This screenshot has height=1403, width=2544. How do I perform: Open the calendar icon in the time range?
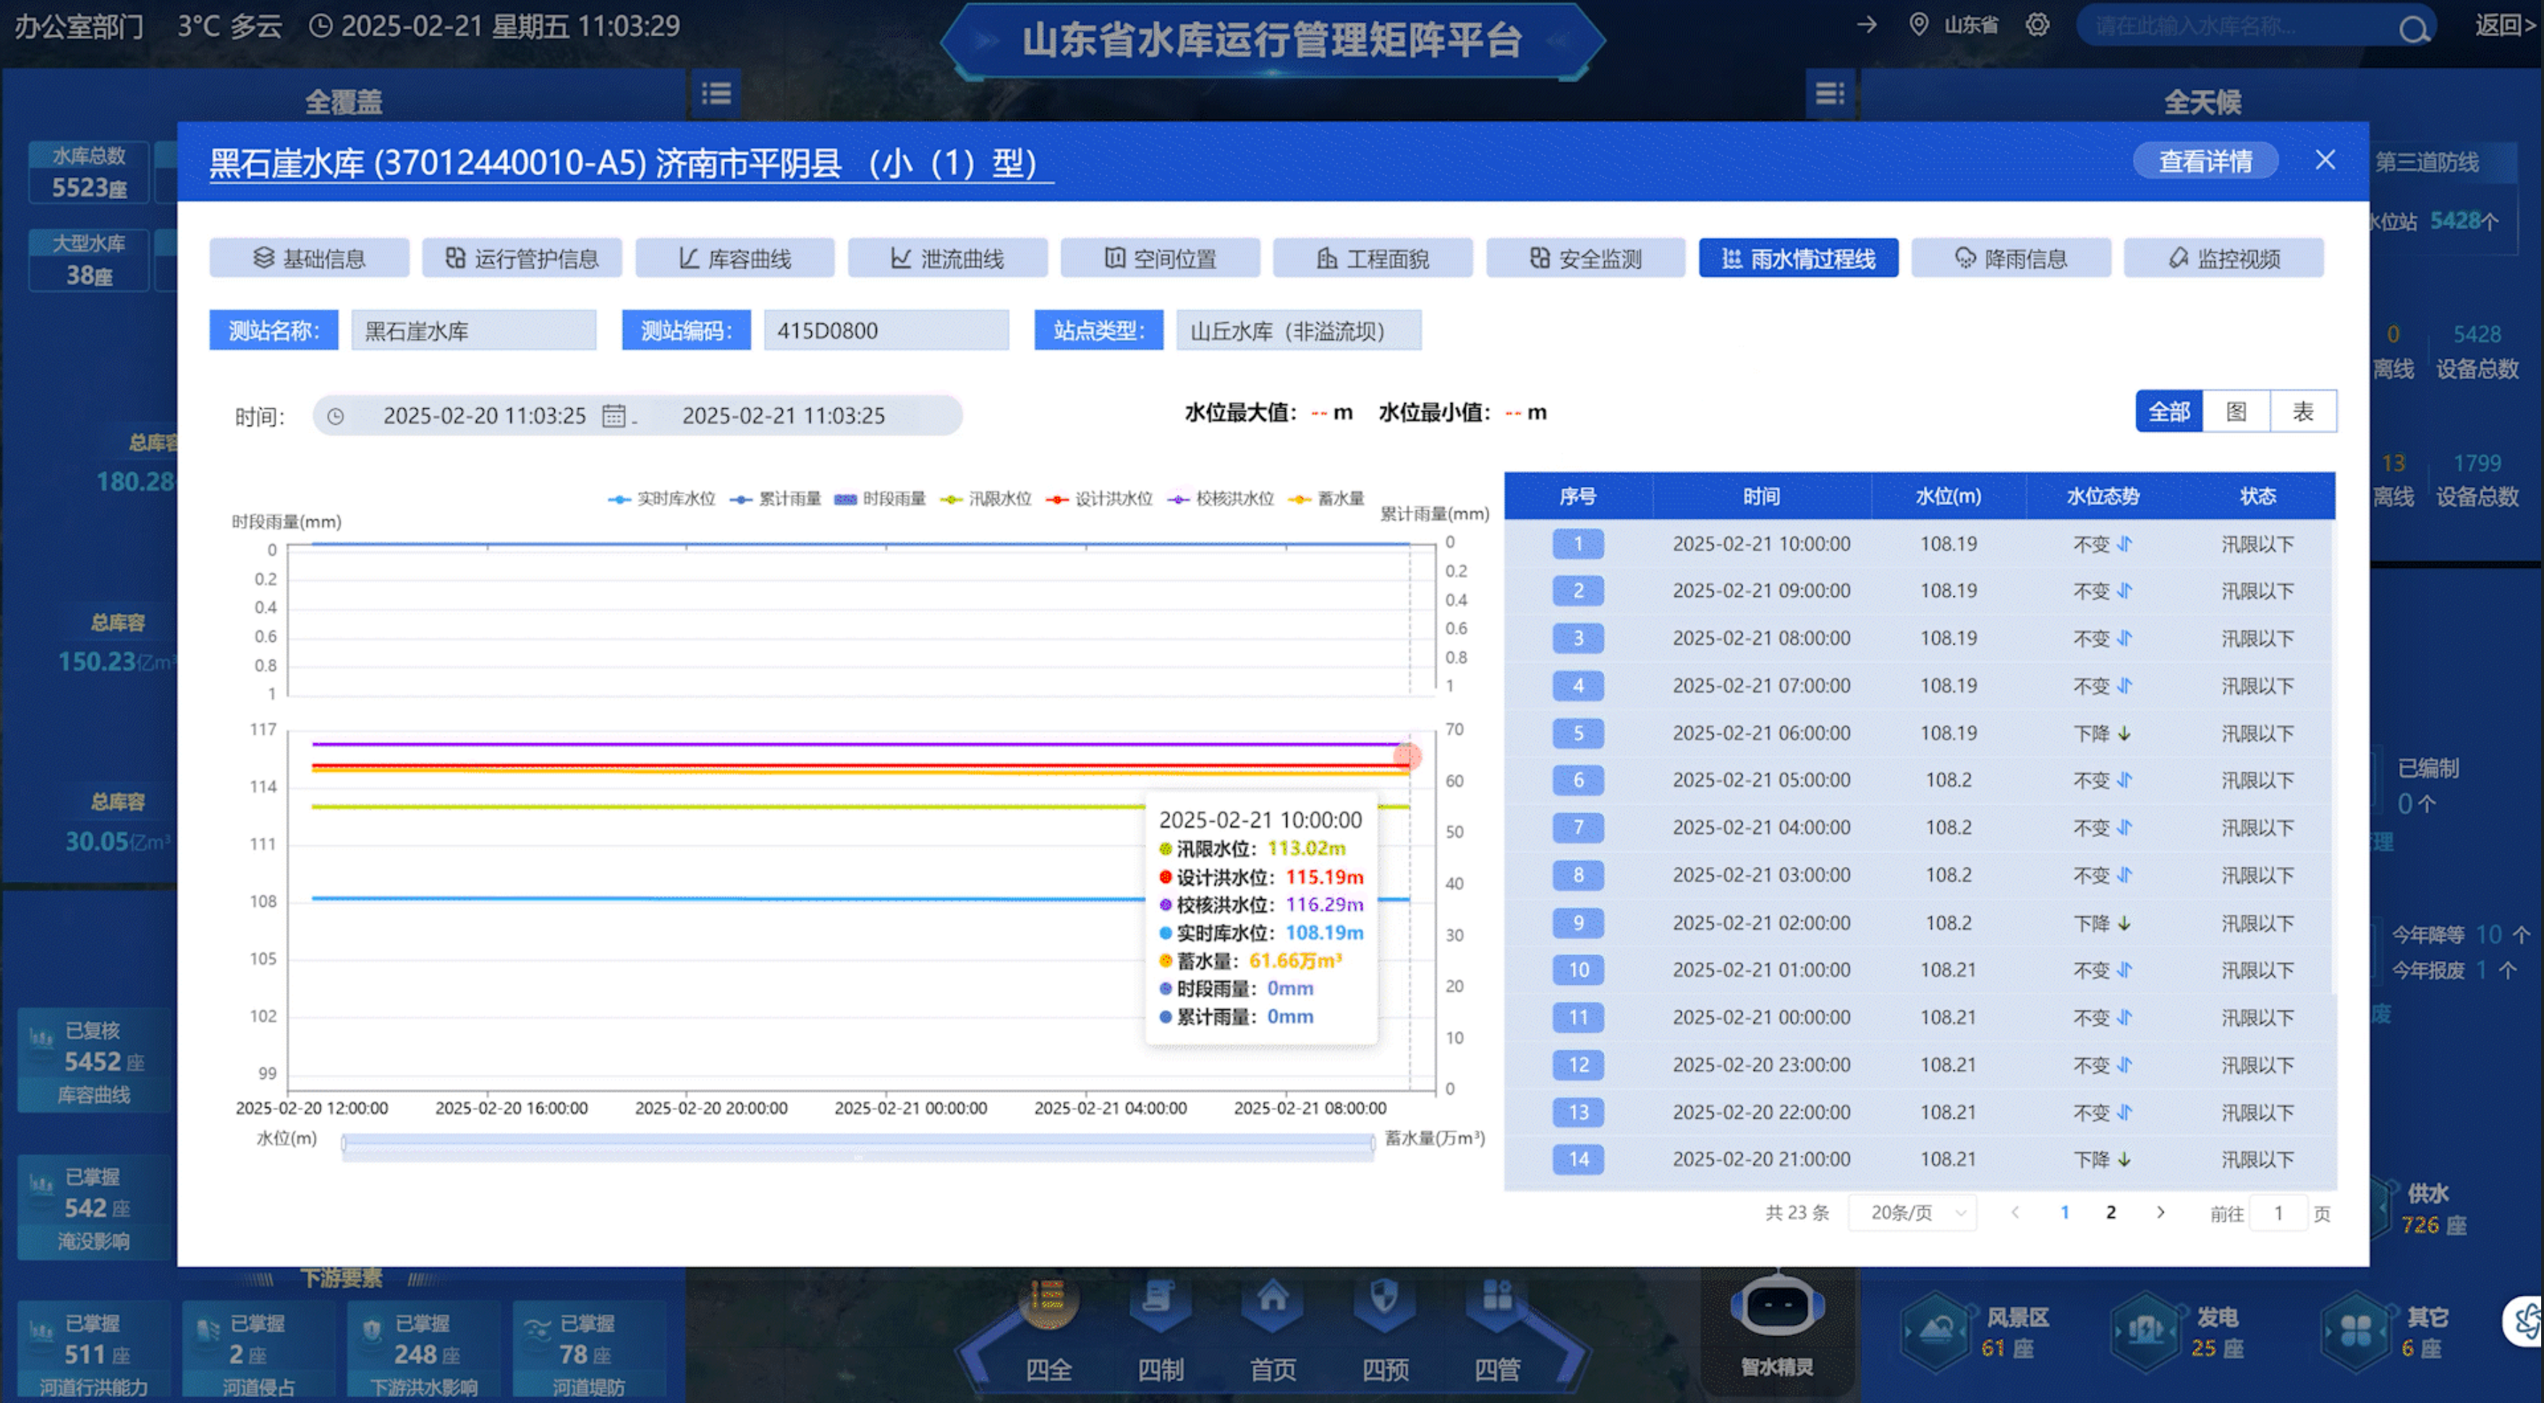click(x=614, y=415)
